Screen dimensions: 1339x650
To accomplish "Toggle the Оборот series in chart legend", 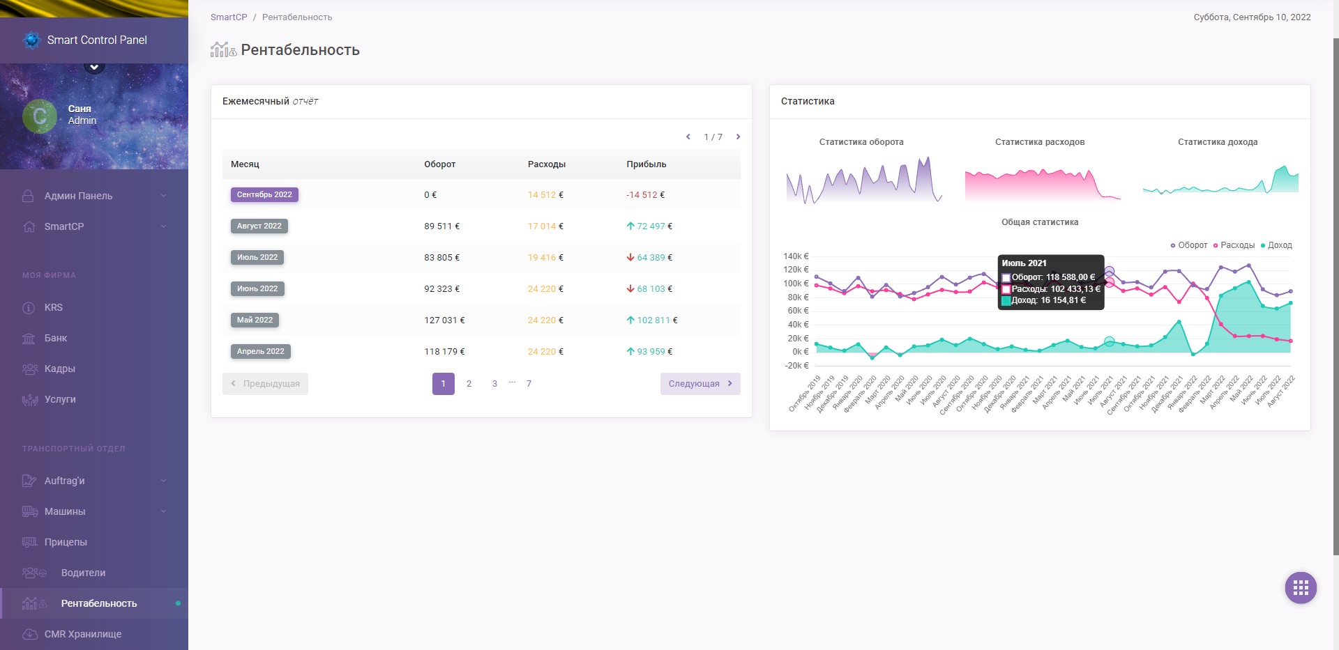I will point(1174,245).
